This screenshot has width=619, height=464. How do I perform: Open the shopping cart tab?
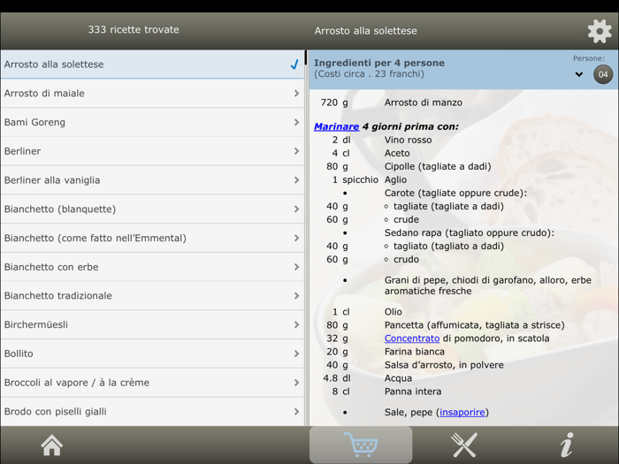pos(361,445)
